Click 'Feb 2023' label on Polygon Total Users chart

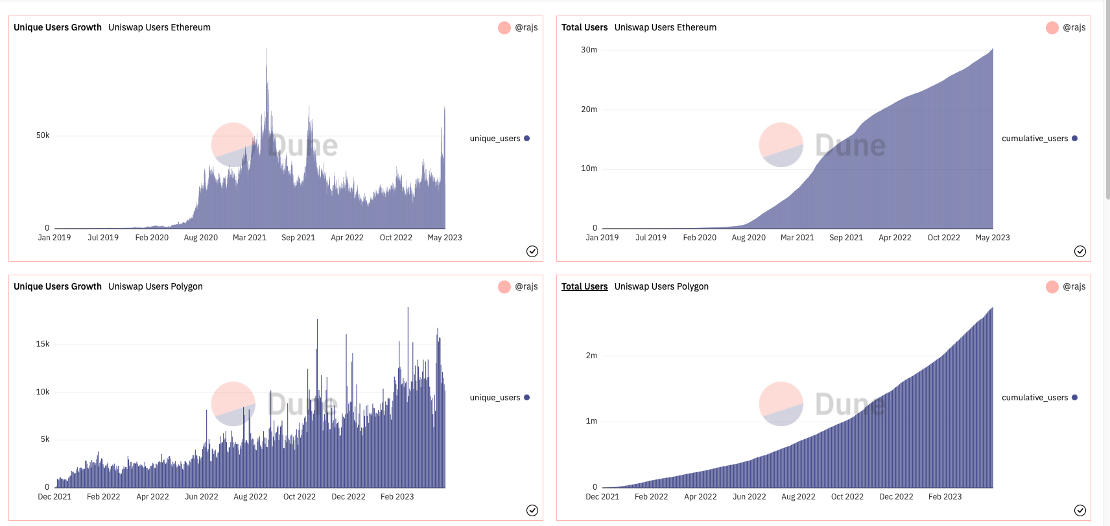tap(945, 497)
